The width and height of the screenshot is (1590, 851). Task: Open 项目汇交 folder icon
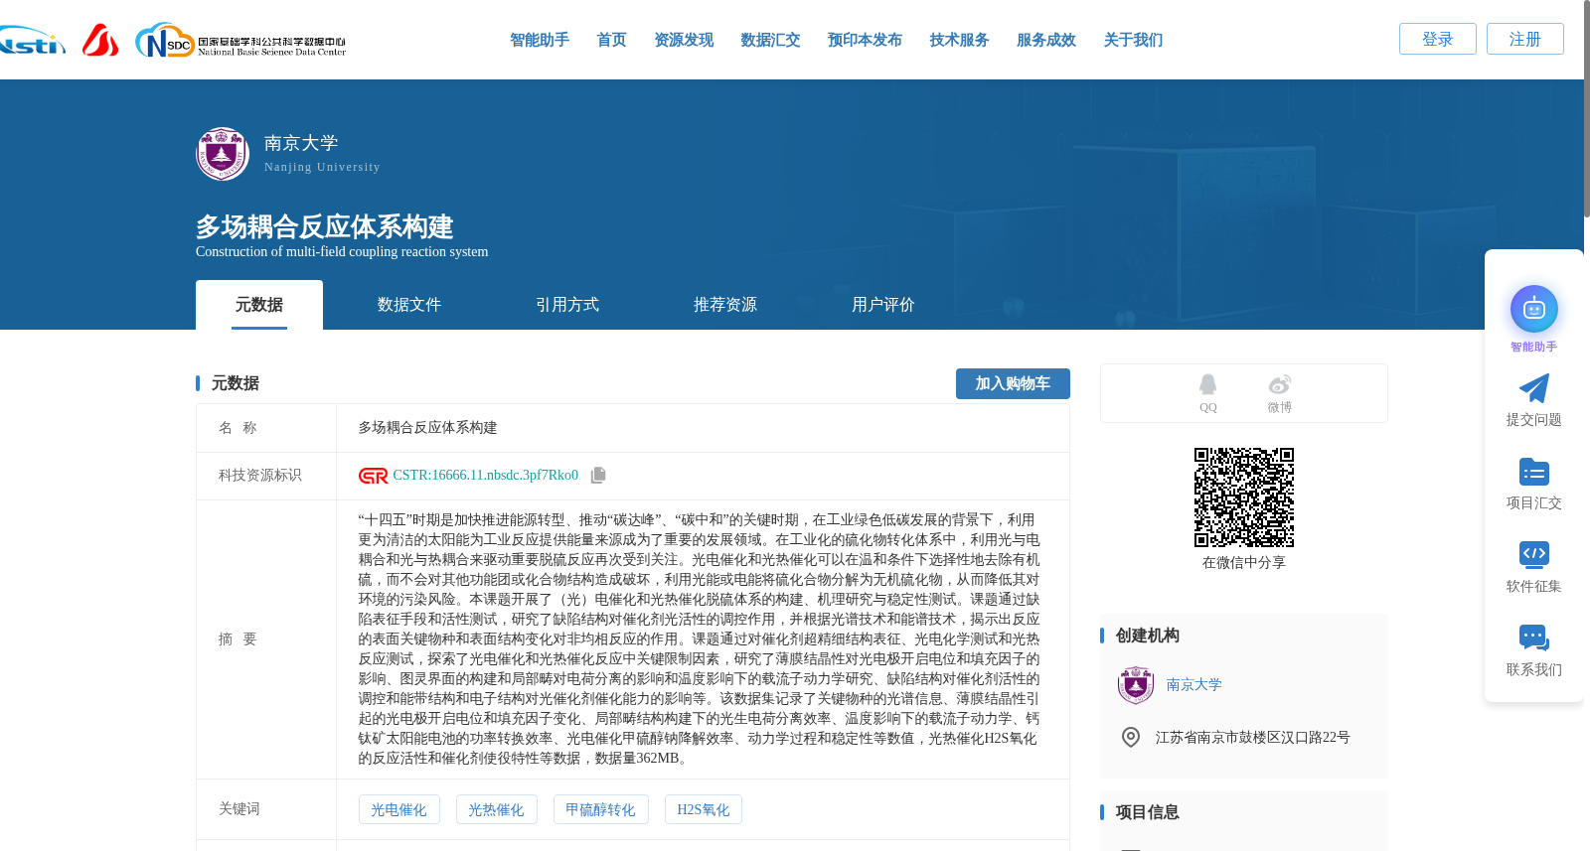click(1534, 472)
